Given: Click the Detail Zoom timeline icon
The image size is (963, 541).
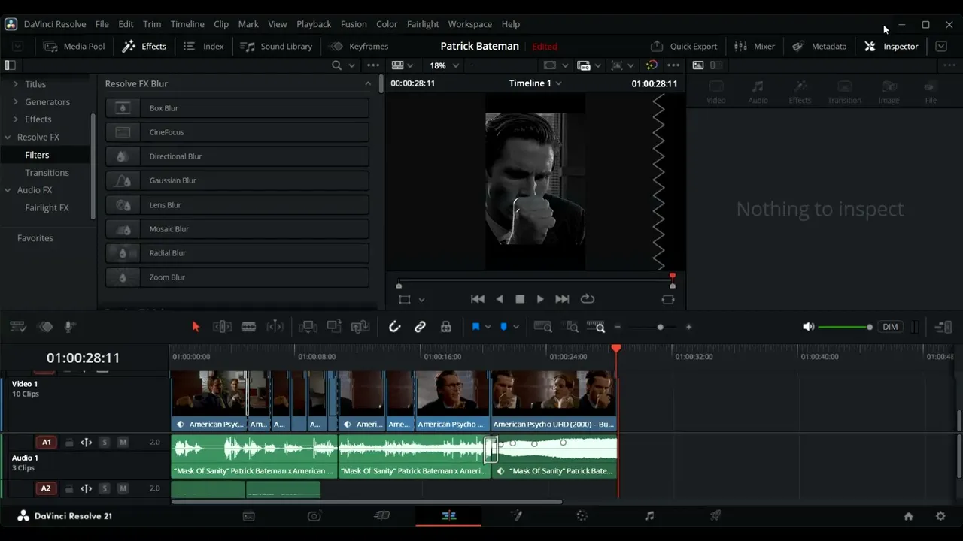Looking at the screenshot, I should [572, 327].
